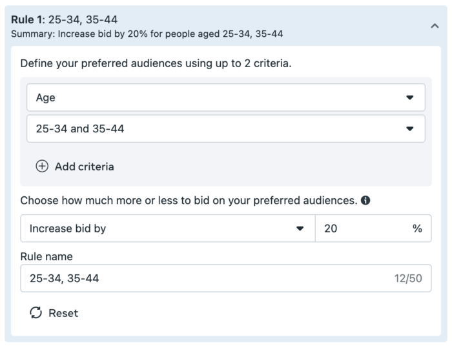Click the caret arrow beside Increase bid by

300,229
